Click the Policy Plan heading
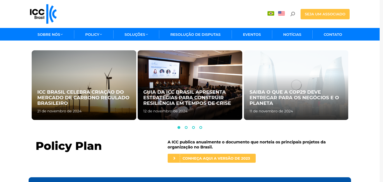The width and height of the screenshot is (383, 182). pyautogui.click(x=69, y=146)
